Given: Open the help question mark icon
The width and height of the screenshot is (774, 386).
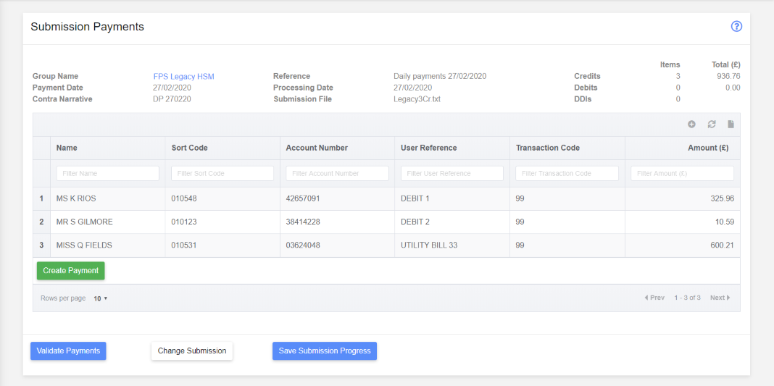Looking at the screenshot, I should click(736, 27).
